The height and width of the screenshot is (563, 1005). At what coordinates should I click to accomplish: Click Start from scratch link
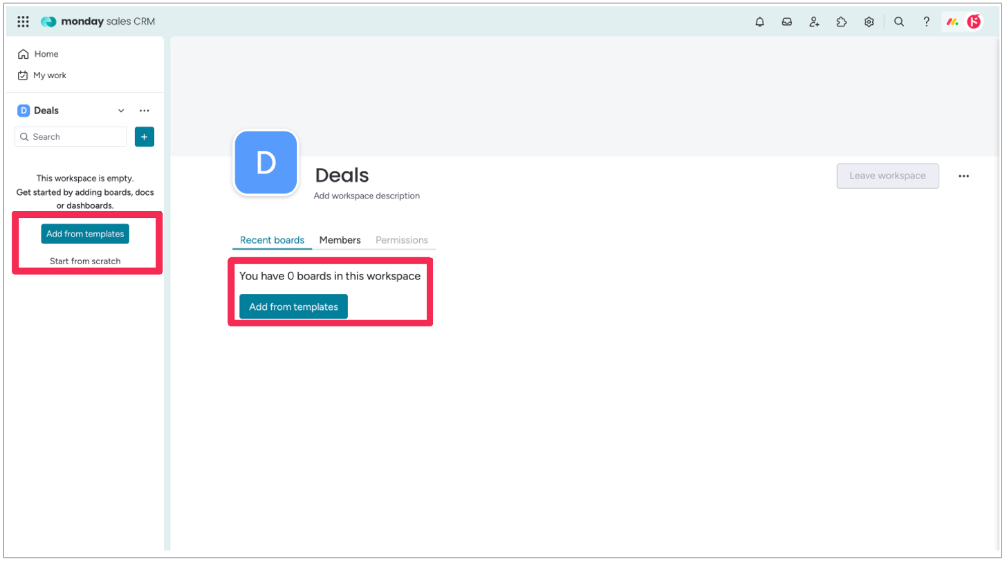click(x=85, y=261)
